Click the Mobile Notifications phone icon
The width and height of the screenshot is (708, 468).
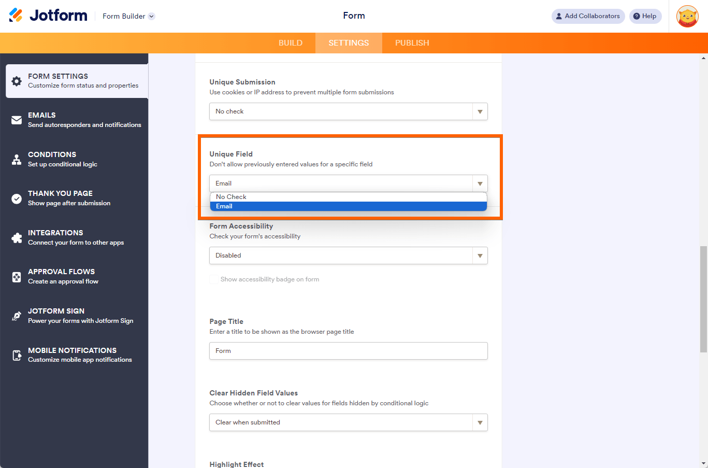tap(17, 355)
